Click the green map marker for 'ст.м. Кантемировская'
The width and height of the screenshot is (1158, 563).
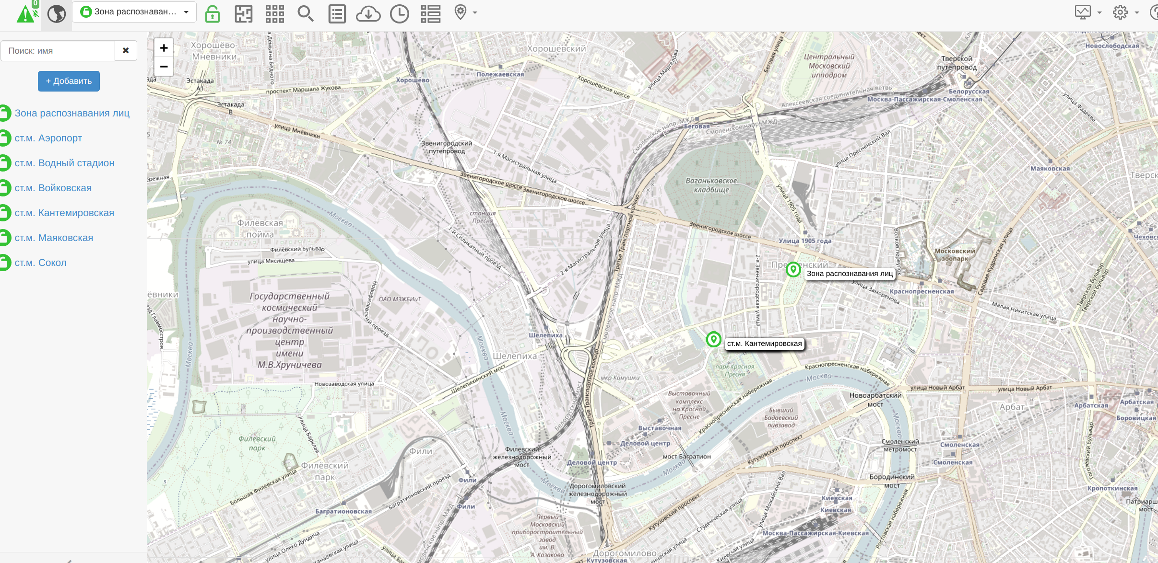(713, 340)
